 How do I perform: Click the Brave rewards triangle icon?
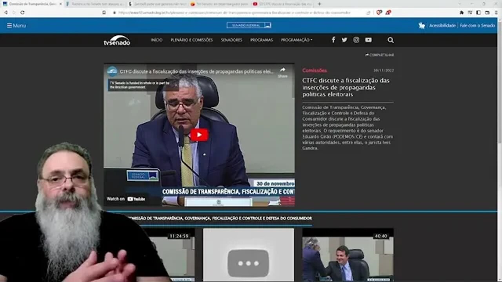[388, 13]
